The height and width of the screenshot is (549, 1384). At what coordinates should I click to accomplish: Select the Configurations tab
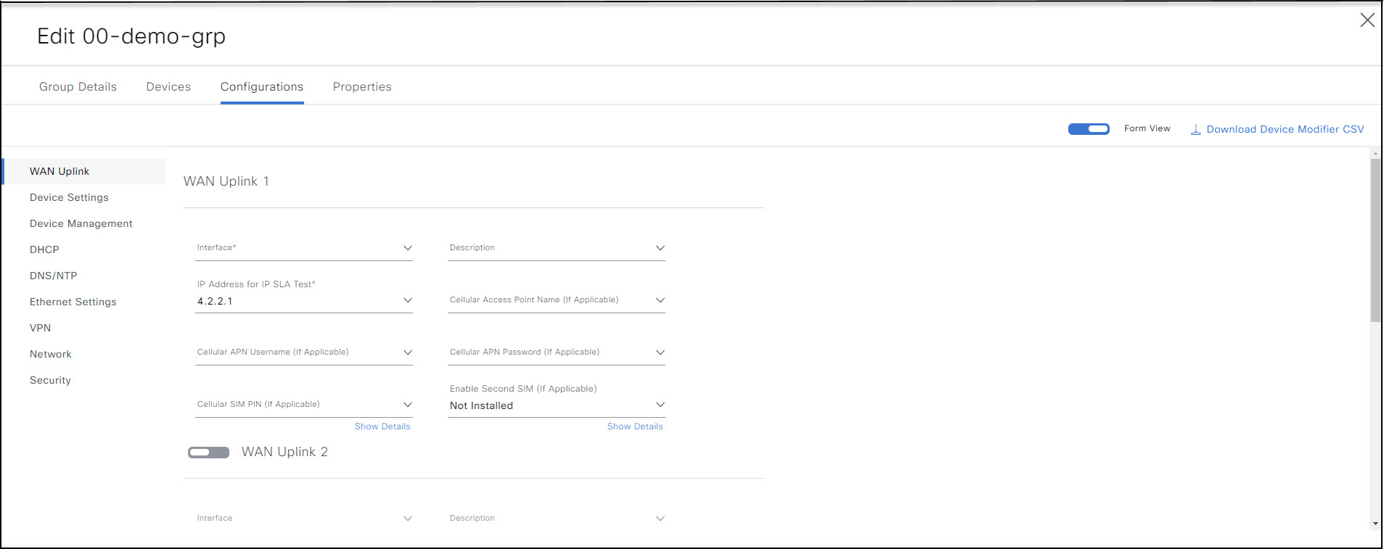262,86
